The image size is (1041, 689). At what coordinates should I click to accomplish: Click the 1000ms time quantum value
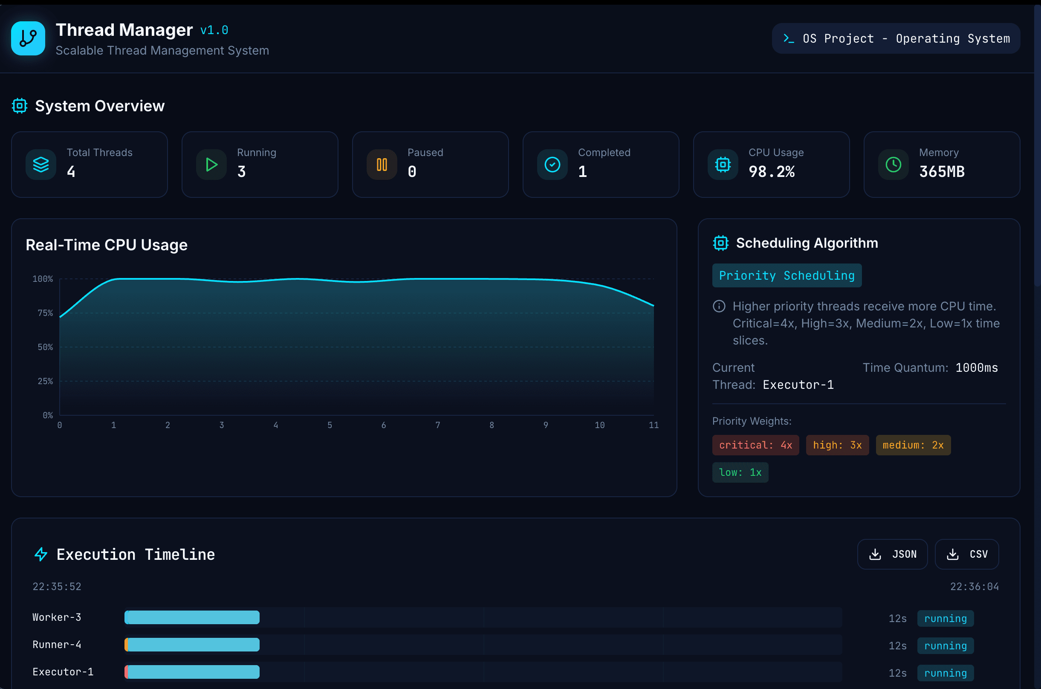point(977,368)
